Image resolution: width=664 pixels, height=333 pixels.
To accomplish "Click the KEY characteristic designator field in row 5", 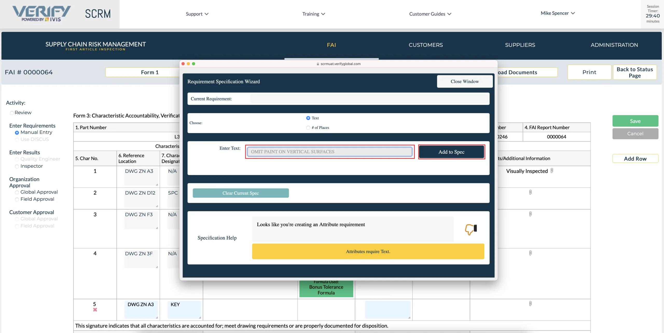I will click(184, 310).
